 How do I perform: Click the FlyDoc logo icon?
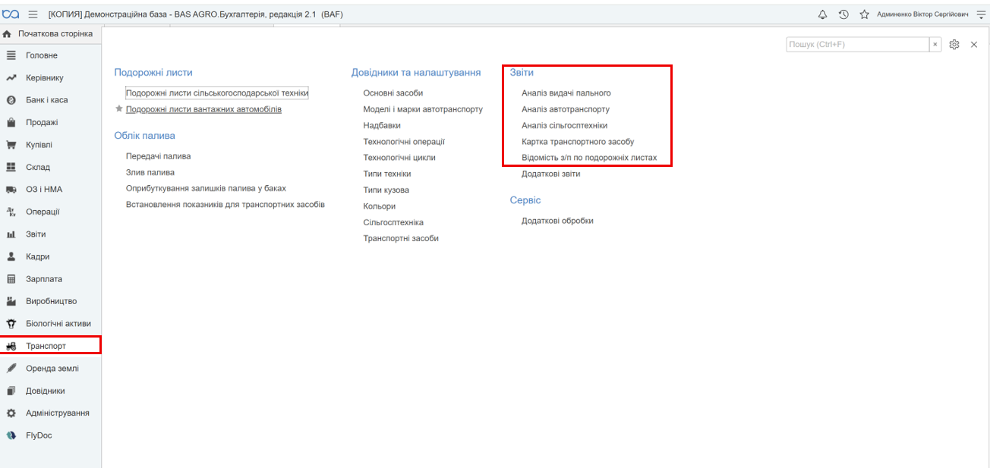pos(11,435)
